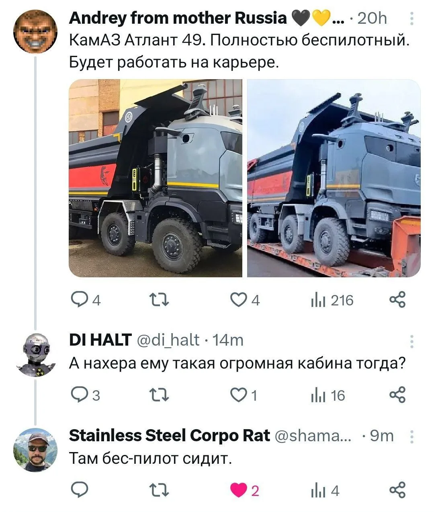Screen dimensions: 434x512
Task: Share DI HALT's reply
Action: click(398, 395)
